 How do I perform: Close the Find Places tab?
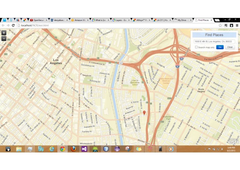click(211, 20)
